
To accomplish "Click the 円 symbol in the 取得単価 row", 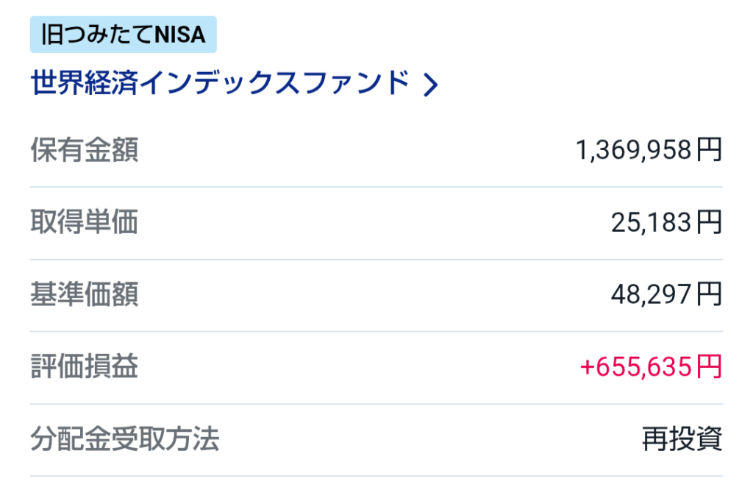I will pyautogui.click(x=710, y=223).
